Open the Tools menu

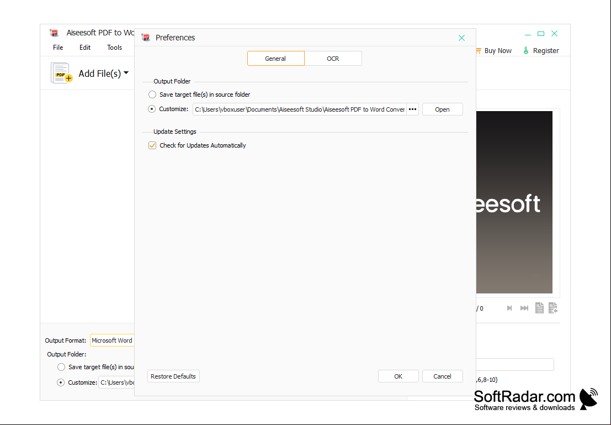pyautogui.click(x=115, y=47)
